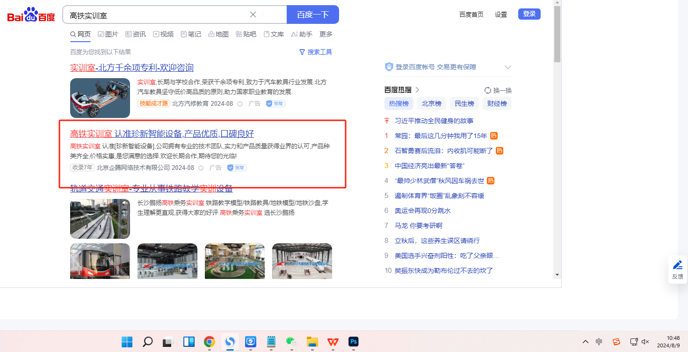
Task: Launch WPS Office from the taskbar
Action: point(333,342)
